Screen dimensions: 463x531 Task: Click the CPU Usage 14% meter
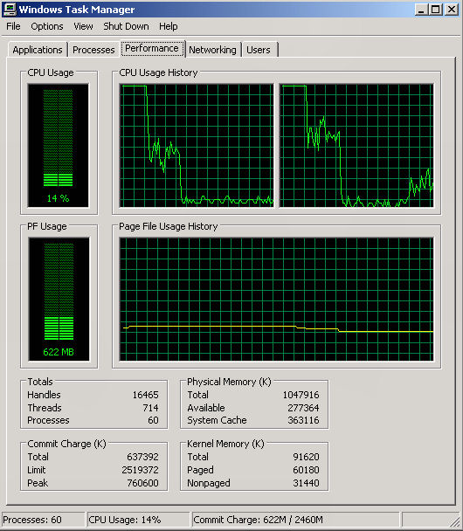59,145
